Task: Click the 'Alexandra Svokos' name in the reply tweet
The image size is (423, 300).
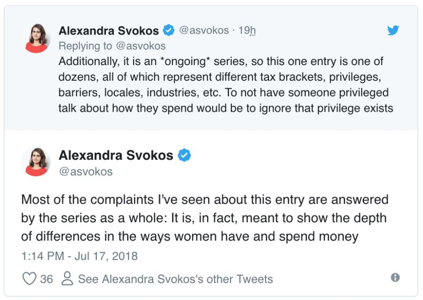Action: (x=109, y=31)
